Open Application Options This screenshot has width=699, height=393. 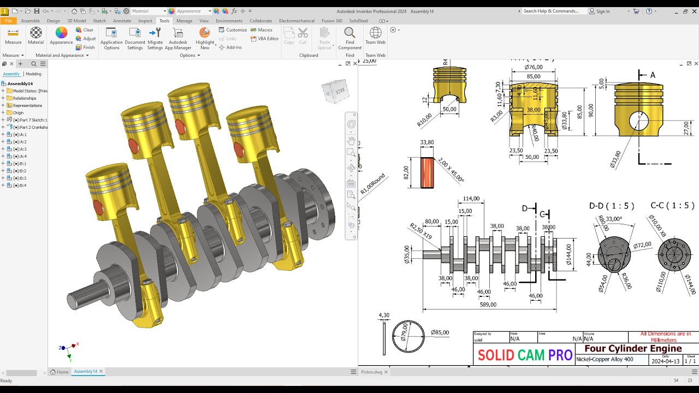click(x=111, y=38)
